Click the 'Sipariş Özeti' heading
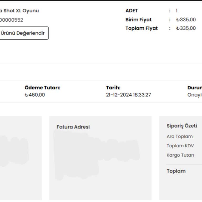The width and height of the screenshot is (202, 202). pyautogui.click(x=182, y=126)
